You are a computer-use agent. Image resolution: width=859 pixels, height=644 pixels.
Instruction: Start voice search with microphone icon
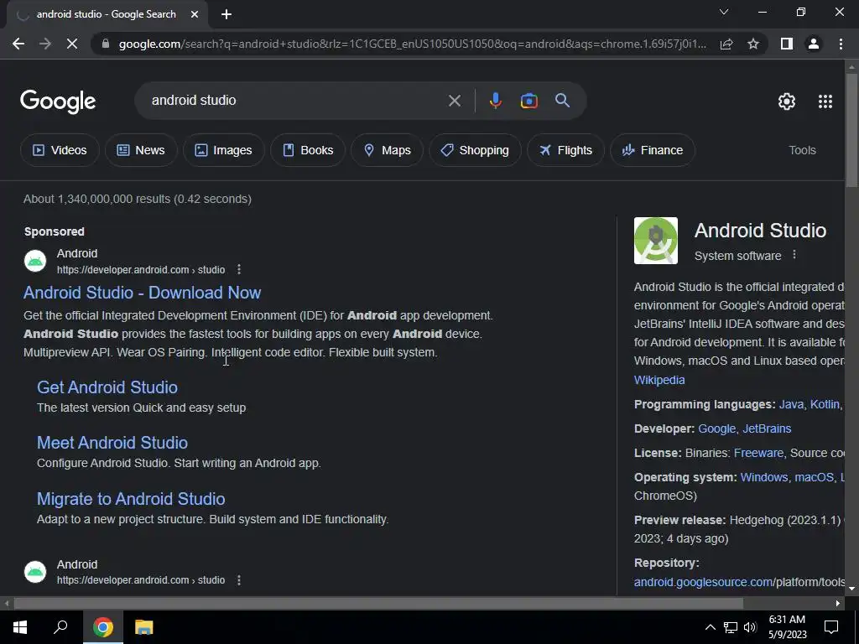coord(495,101)
